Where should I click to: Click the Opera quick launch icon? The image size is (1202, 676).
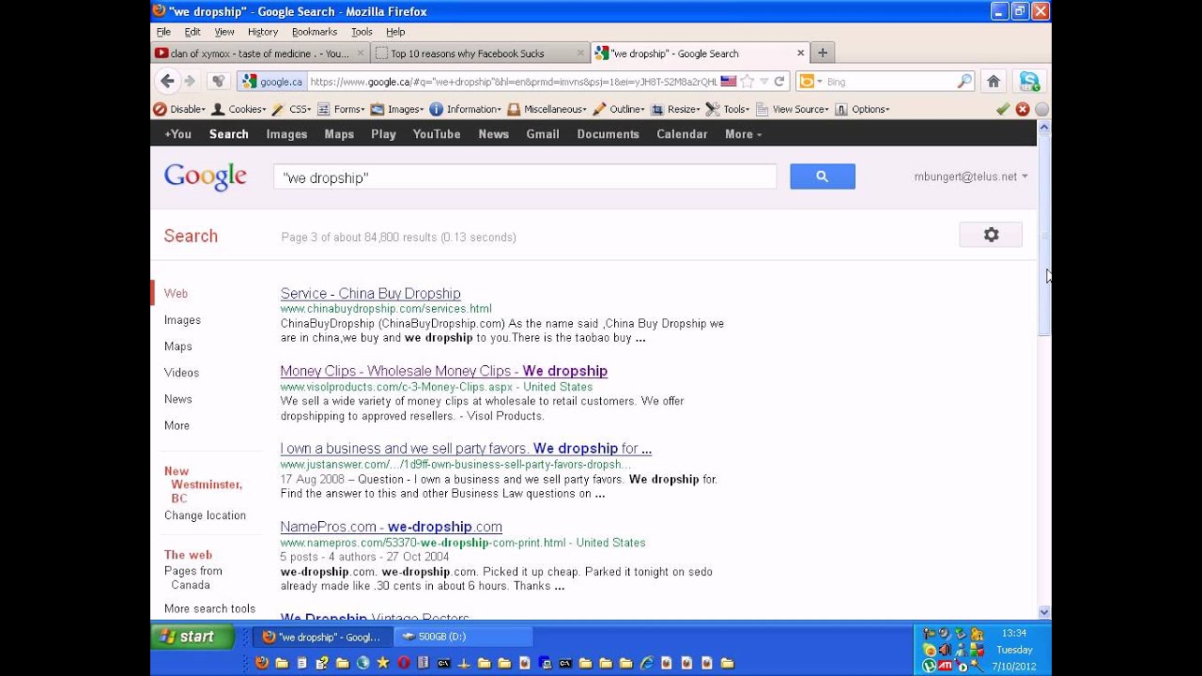(x=403, y=663)
